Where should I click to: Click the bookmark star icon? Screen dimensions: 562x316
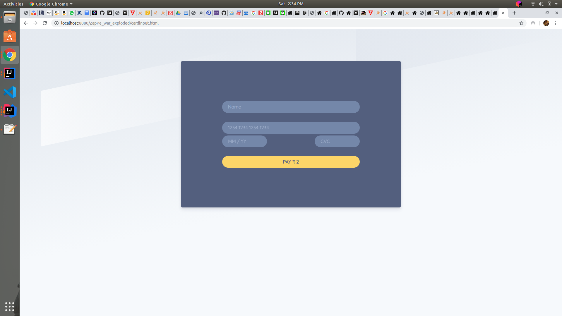tap(521, 23)
